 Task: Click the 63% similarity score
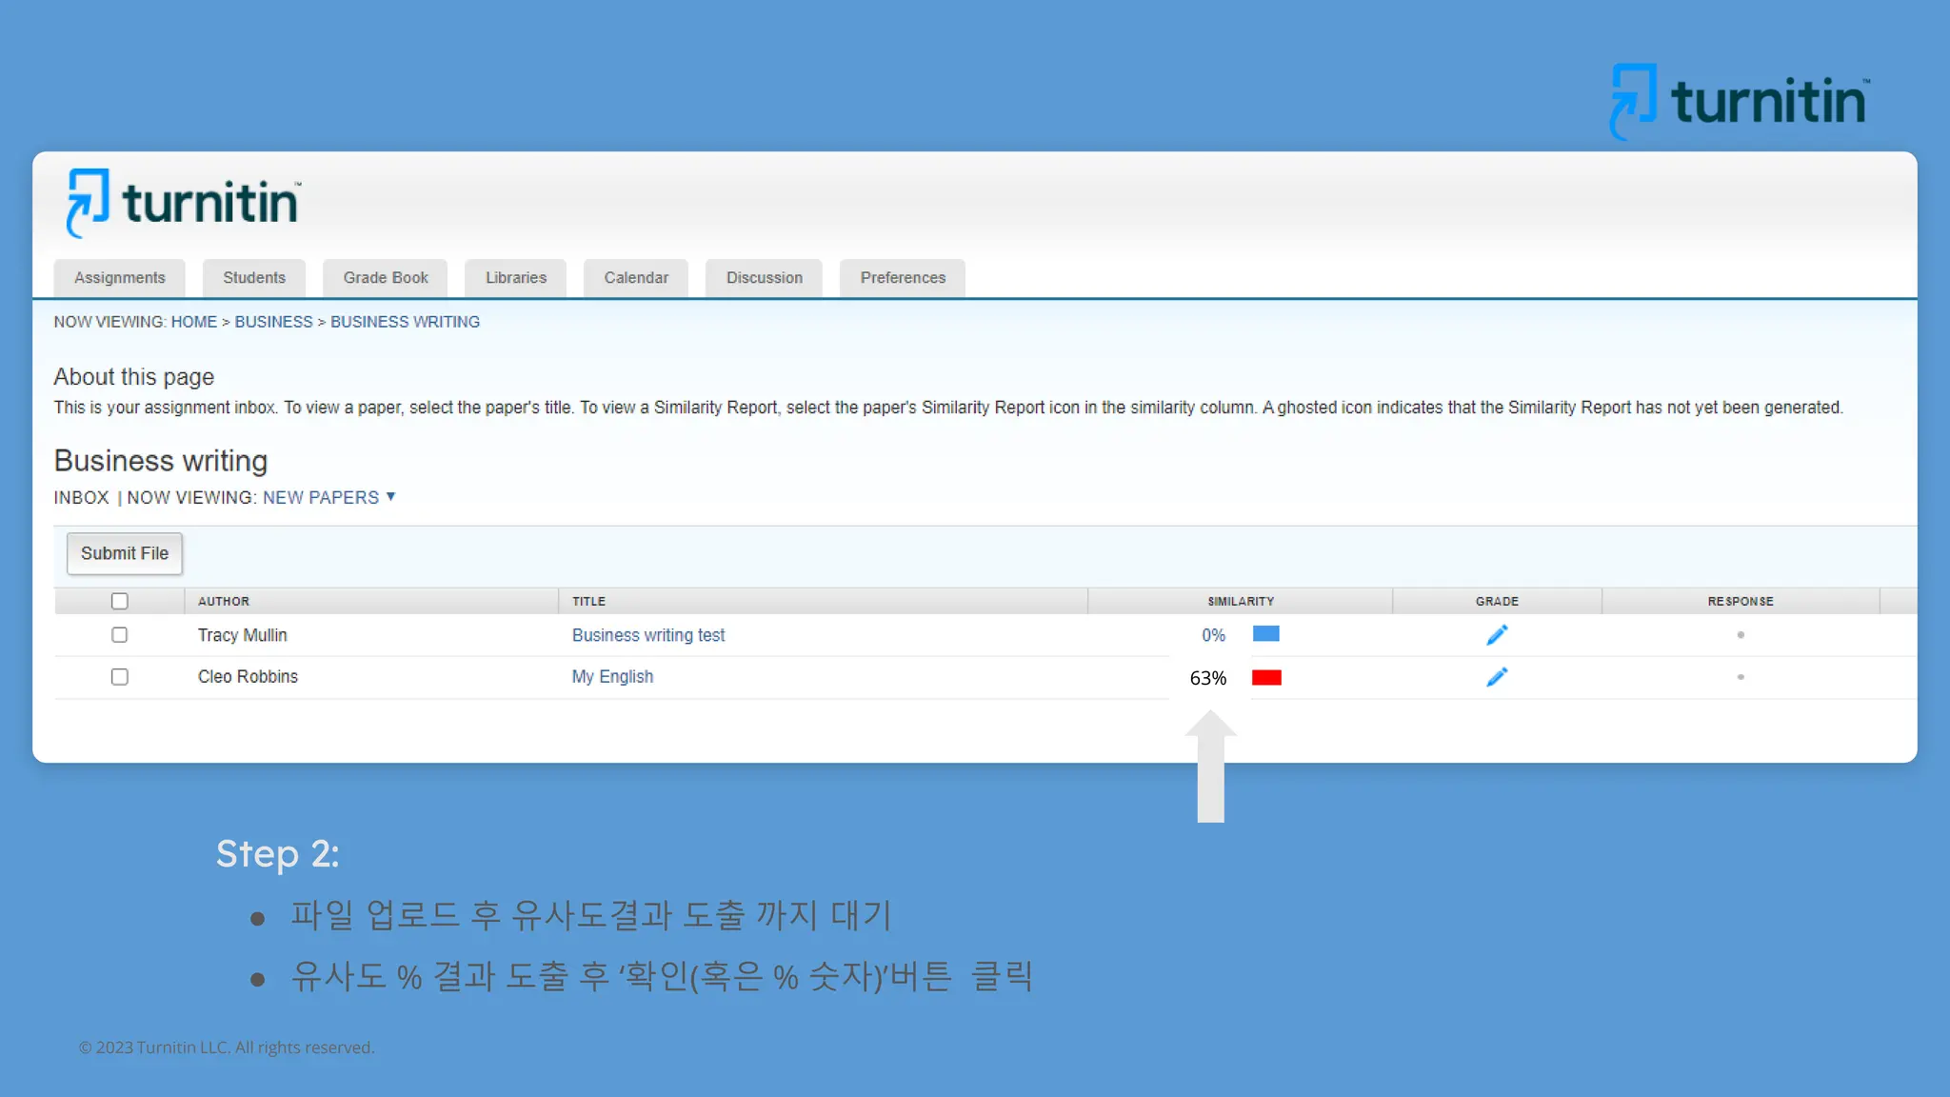(x=1208, y=678)
